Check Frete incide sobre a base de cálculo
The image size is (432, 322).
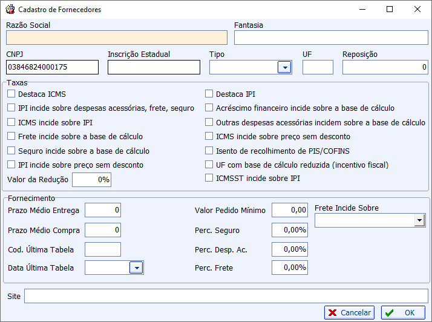(11, 136)
